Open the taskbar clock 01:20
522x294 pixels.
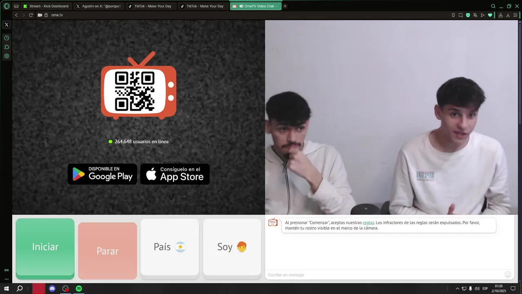point(498,289)
